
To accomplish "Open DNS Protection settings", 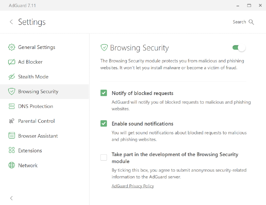I will pyautogui.click(x=44, y=106).
